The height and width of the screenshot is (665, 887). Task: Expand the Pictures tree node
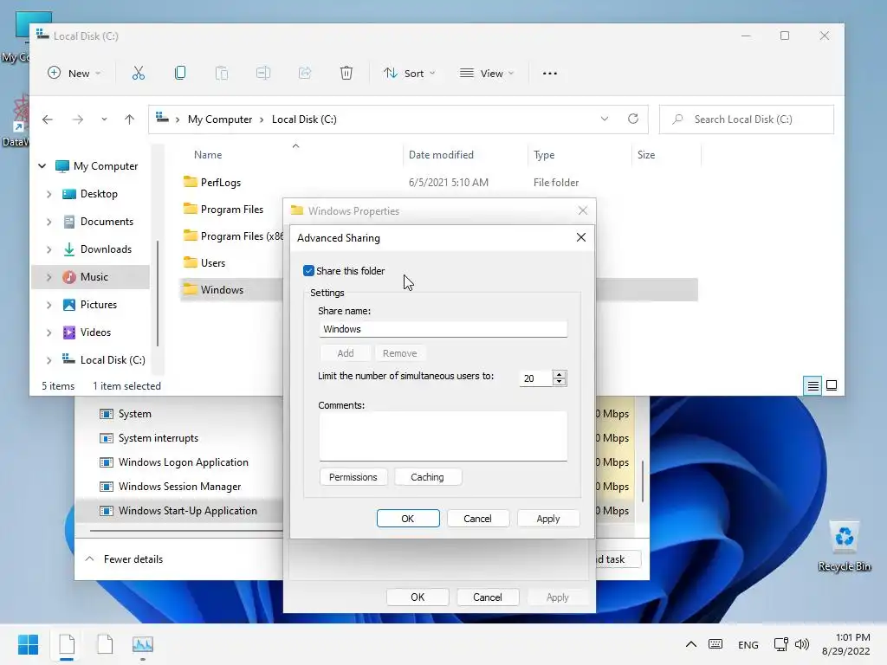(49, 305)
